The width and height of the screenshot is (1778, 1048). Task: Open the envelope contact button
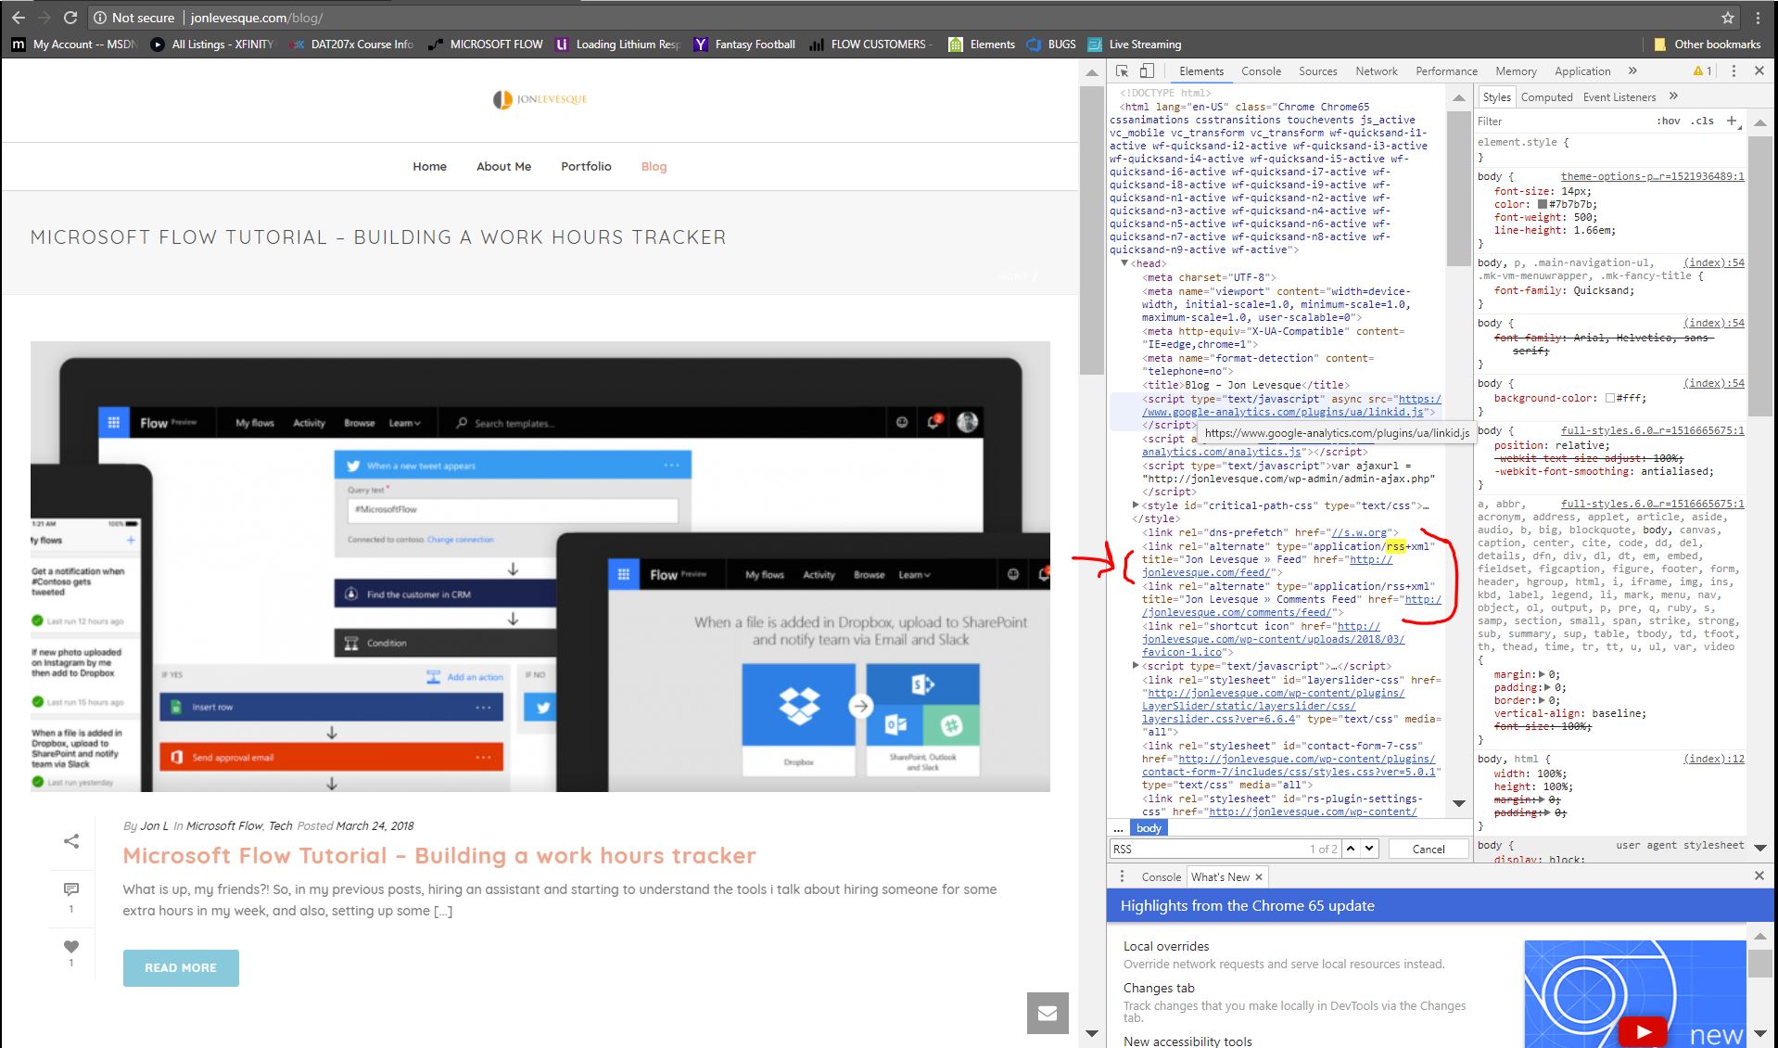1048,1013
